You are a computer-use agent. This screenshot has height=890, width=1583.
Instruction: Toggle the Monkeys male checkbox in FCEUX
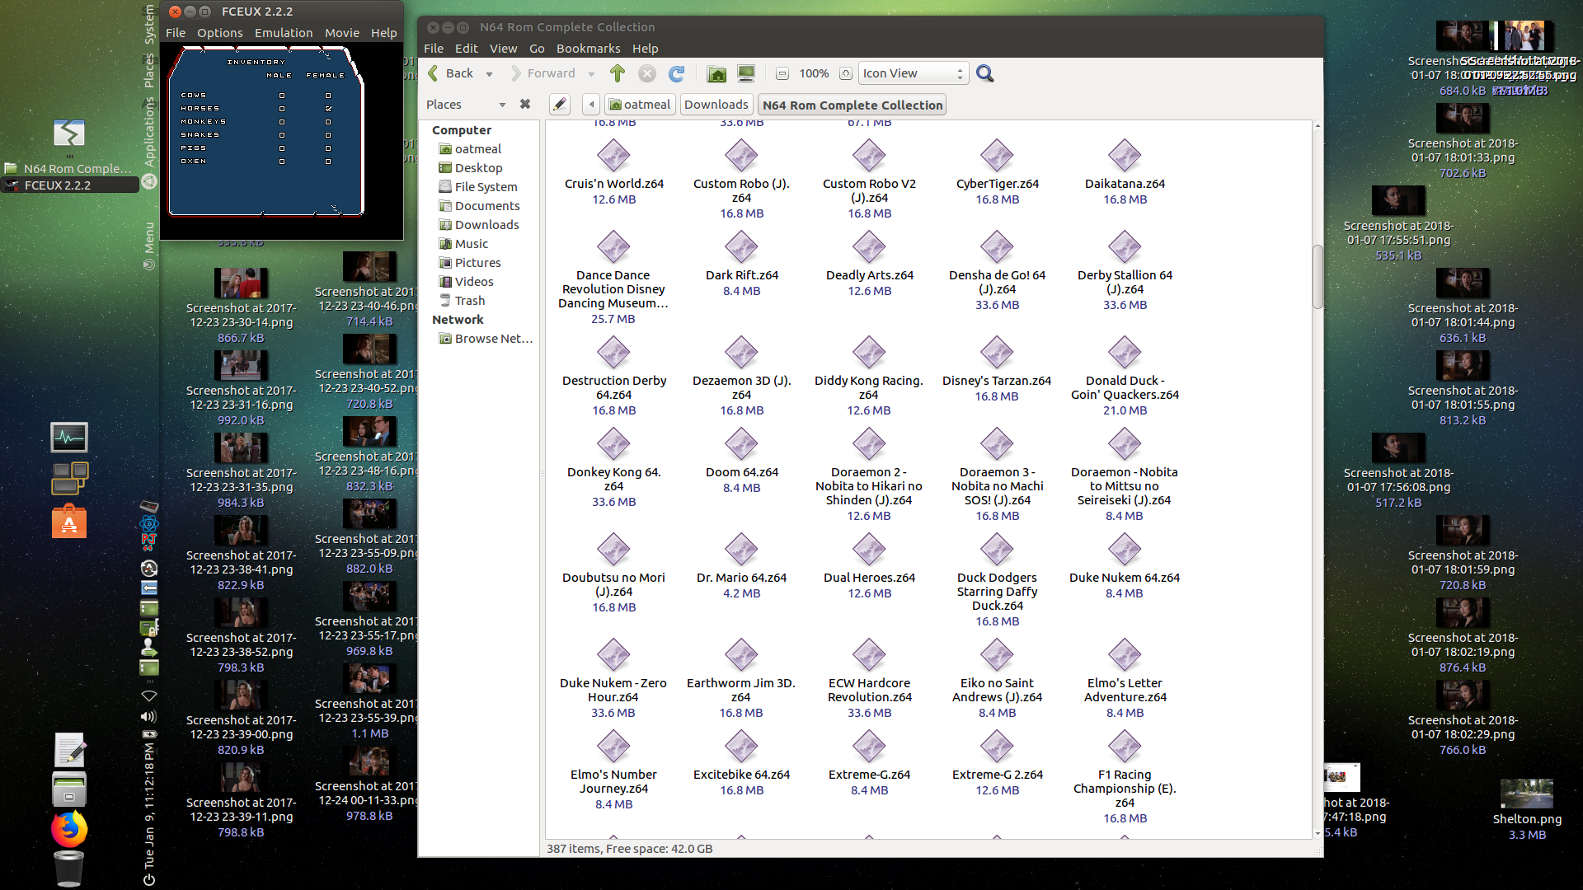(x=282, y=122)
